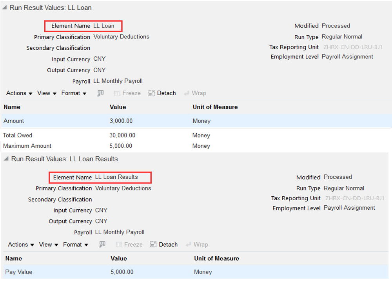Open View dropdown in LL Loan Results table
Image resolution: width=392 pixels, height=281 pixels.
pos(48,245)
